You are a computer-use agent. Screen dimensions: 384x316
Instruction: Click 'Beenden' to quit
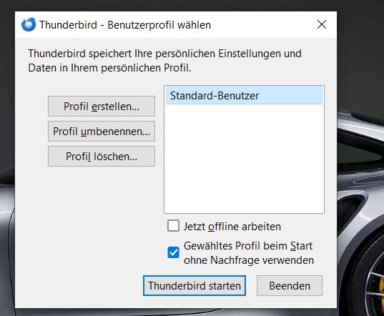(290, 286)
